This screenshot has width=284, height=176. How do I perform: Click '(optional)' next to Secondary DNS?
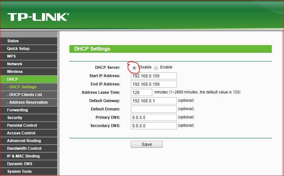[186, 125]
